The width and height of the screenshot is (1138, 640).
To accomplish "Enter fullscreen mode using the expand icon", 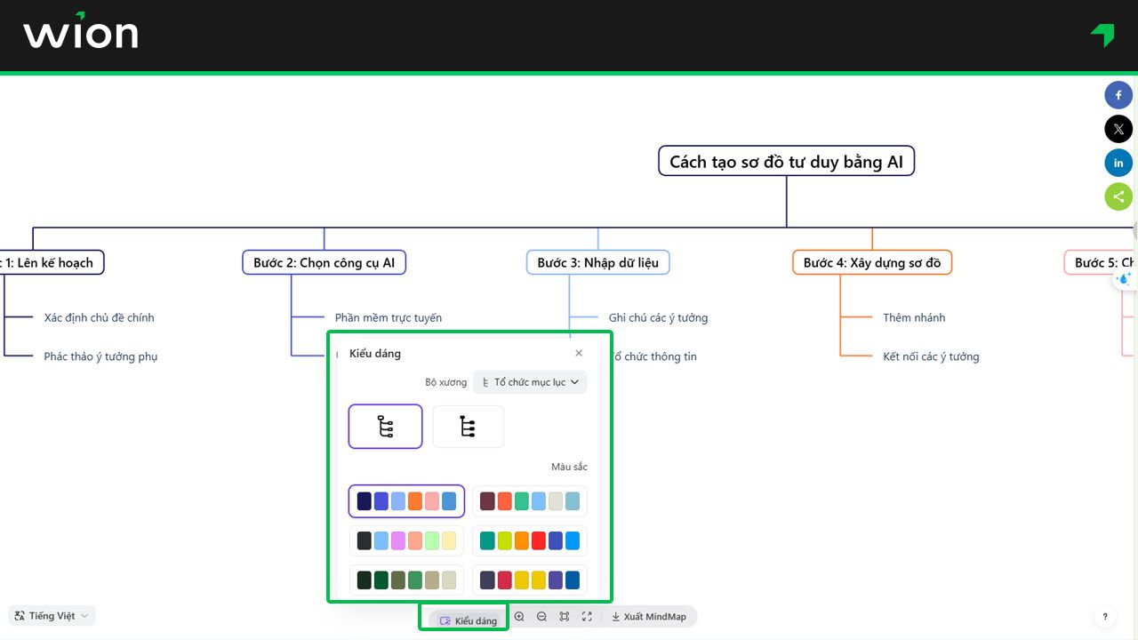I will [587, 617].
